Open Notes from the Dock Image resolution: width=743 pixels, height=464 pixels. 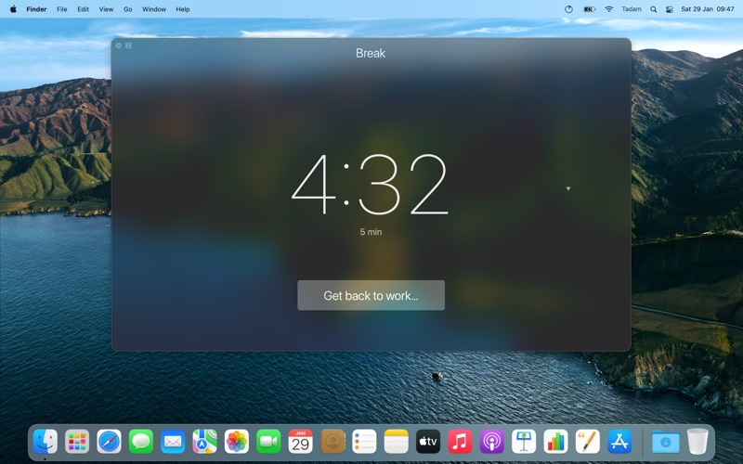(x=397, y=442)
